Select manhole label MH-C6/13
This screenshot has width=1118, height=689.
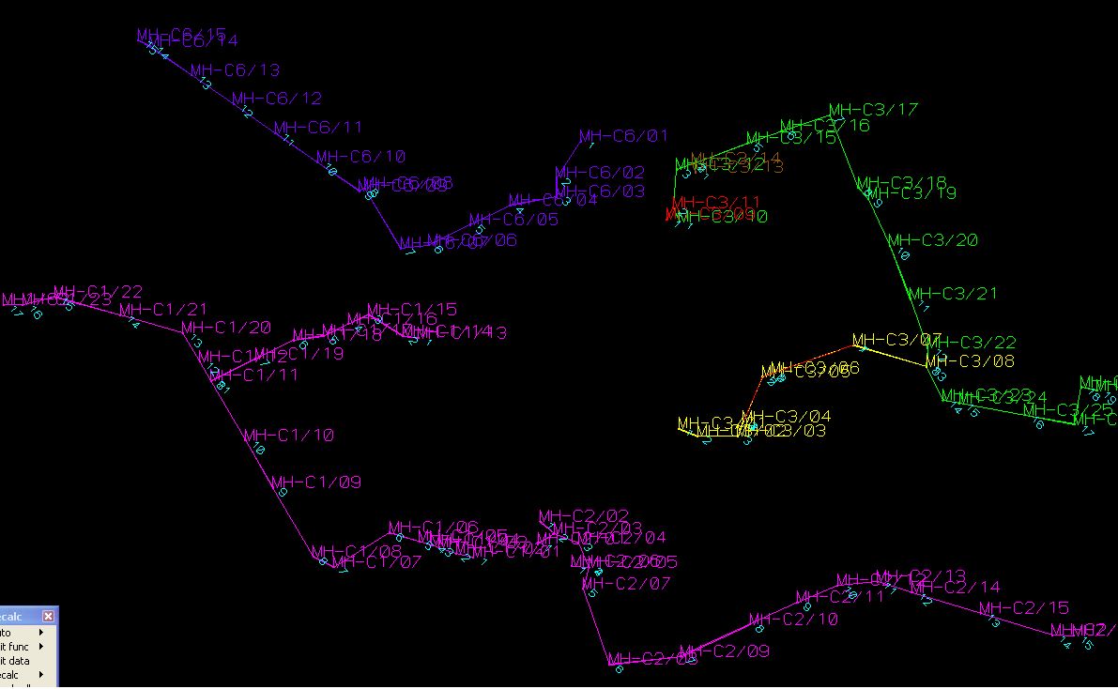point(236,69)
